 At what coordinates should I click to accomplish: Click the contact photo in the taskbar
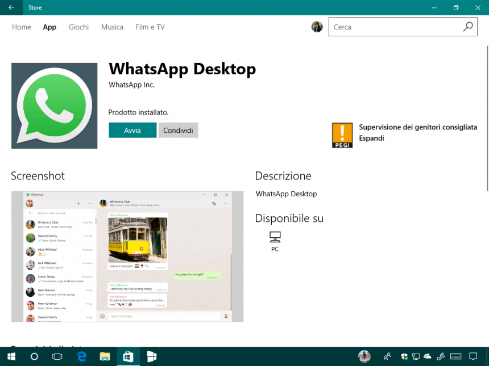pyautogui.click(x=364, y=356)
